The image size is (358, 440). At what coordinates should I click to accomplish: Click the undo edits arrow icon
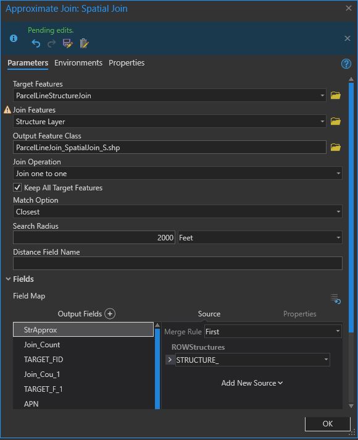point(36,43)
